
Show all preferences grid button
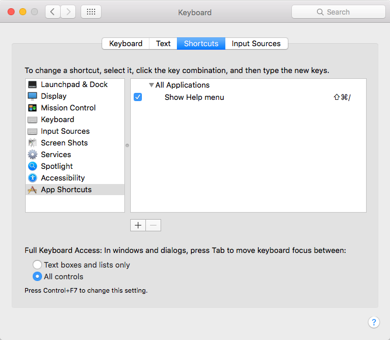click(x=91, y=12)
